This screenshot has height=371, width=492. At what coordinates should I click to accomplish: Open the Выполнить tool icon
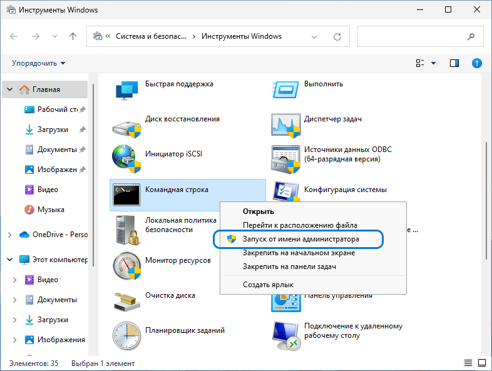point(285,89)
